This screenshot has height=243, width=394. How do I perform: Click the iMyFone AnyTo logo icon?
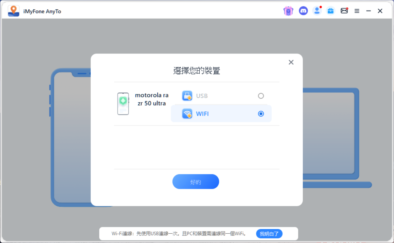click(13, 11)
